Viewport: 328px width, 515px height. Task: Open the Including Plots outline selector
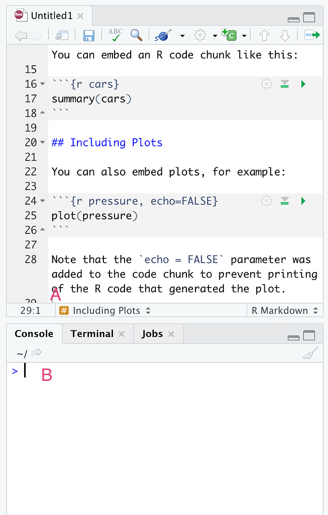pos(103,310)
